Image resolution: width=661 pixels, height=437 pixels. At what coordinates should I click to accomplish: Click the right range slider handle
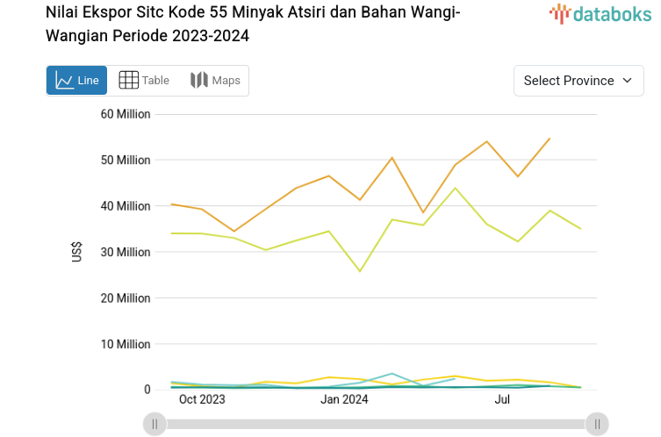(x=597, y=425)
